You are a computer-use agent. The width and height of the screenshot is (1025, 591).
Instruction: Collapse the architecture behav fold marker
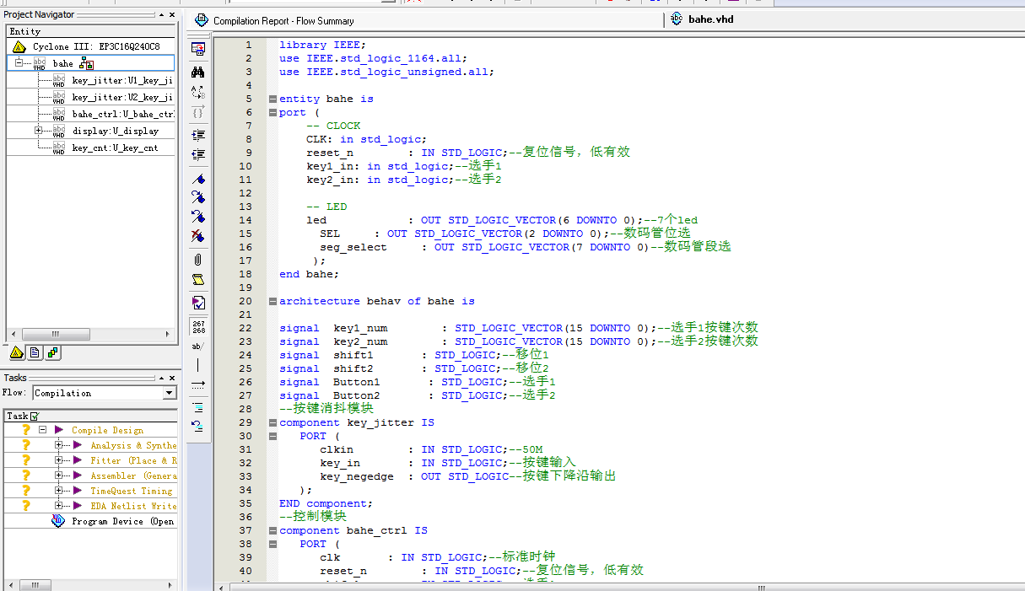[x=272, y=302]
